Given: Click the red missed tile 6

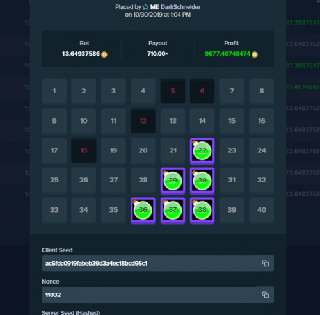Looking at the screenshot, I should 202,91.
